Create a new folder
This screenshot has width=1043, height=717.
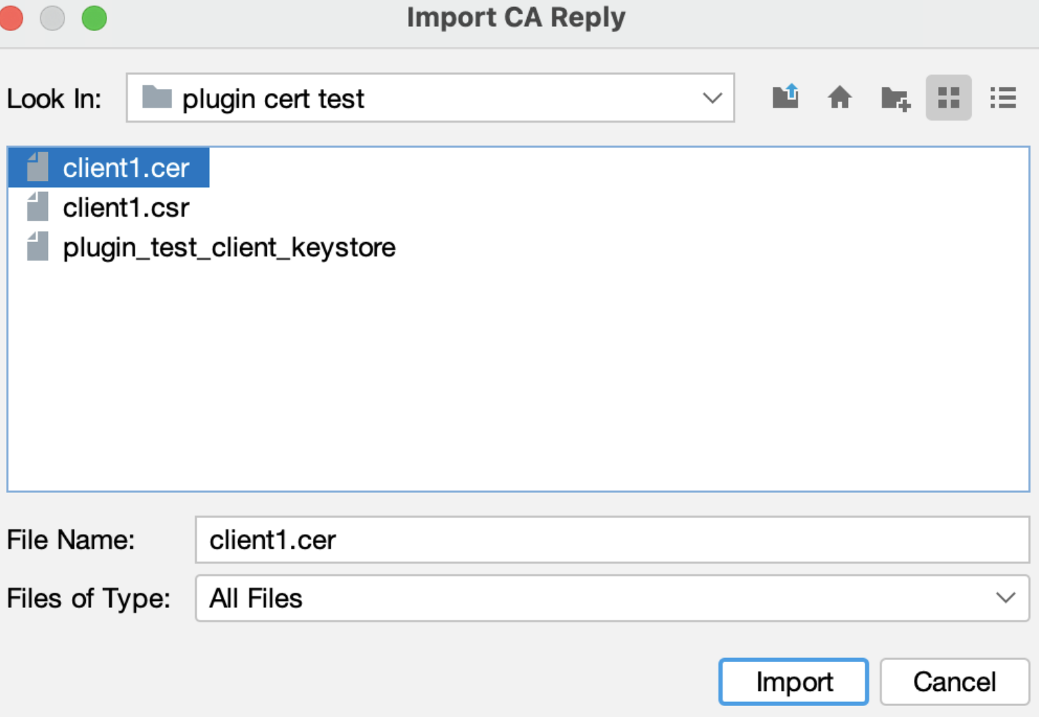(895, 98)
